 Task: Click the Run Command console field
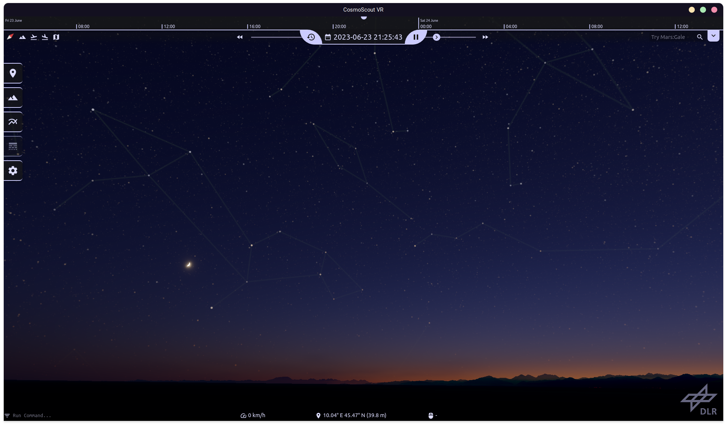click(x=32, y=416)
